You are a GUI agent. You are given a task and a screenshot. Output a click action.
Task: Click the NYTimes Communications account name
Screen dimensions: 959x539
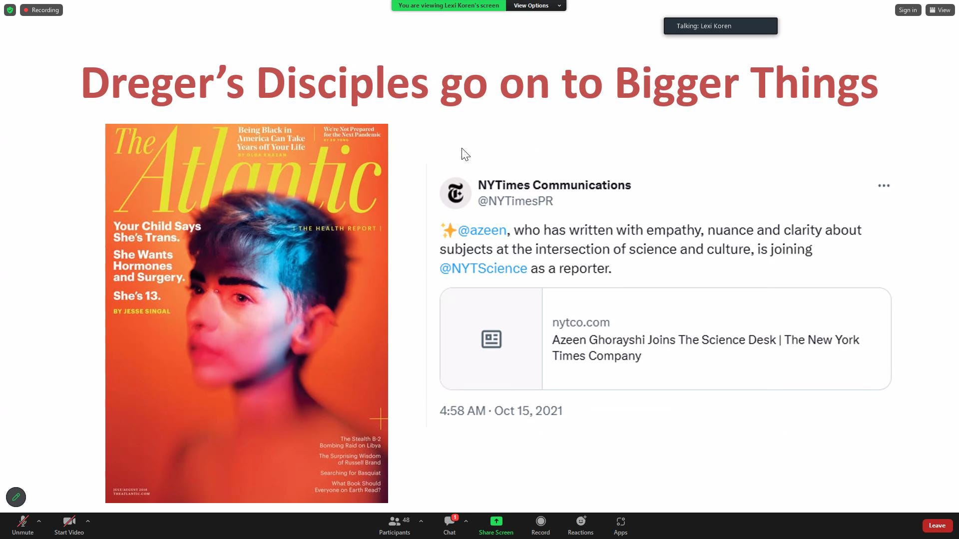pos(554,185)
